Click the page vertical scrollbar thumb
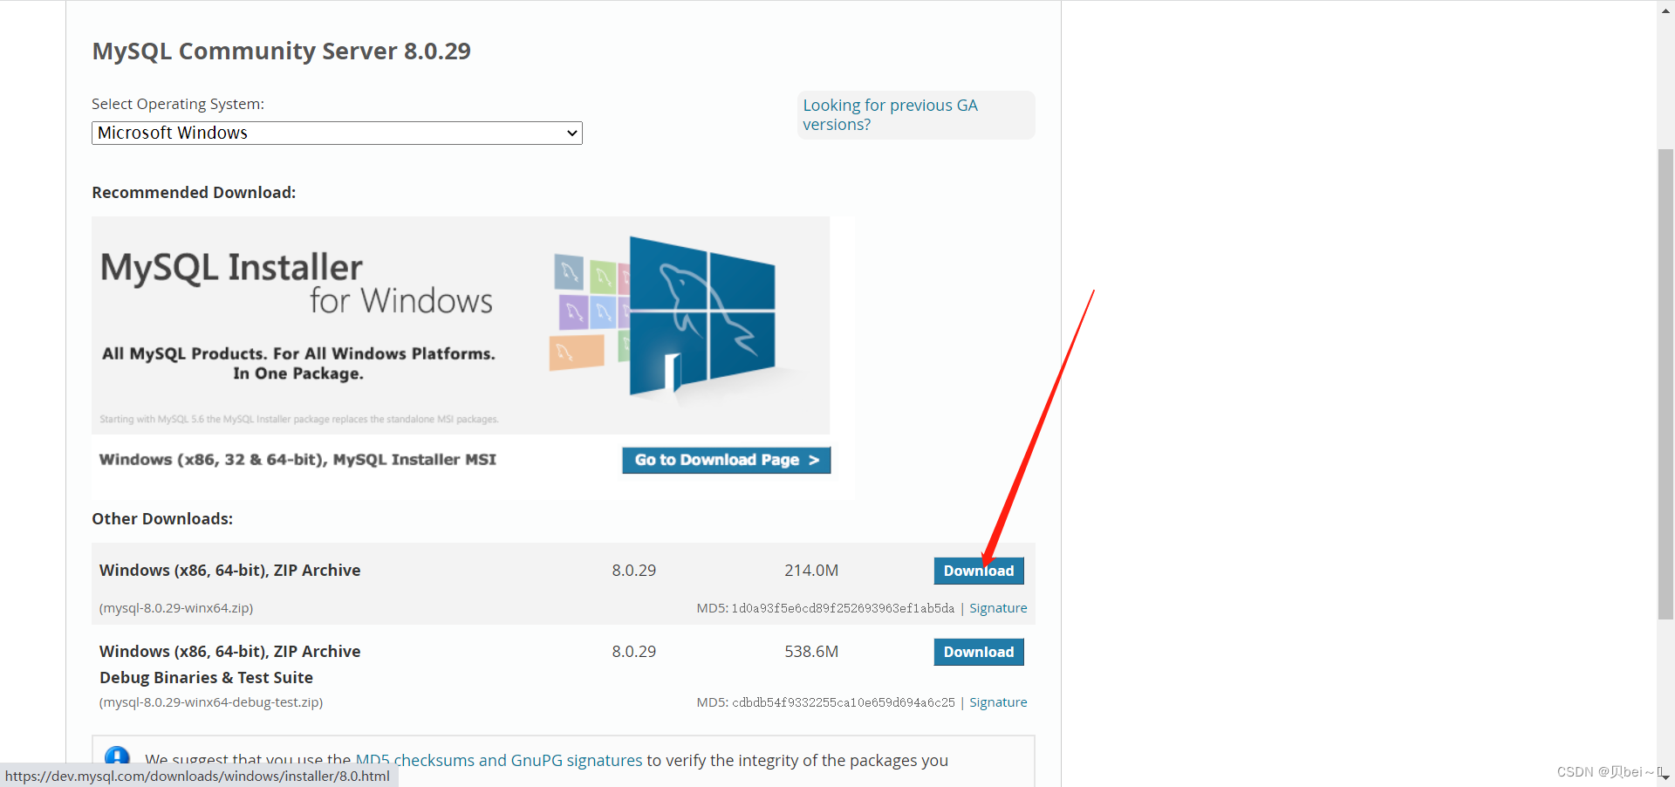This screenshot has width=1675, height=787. point(1665,384)
